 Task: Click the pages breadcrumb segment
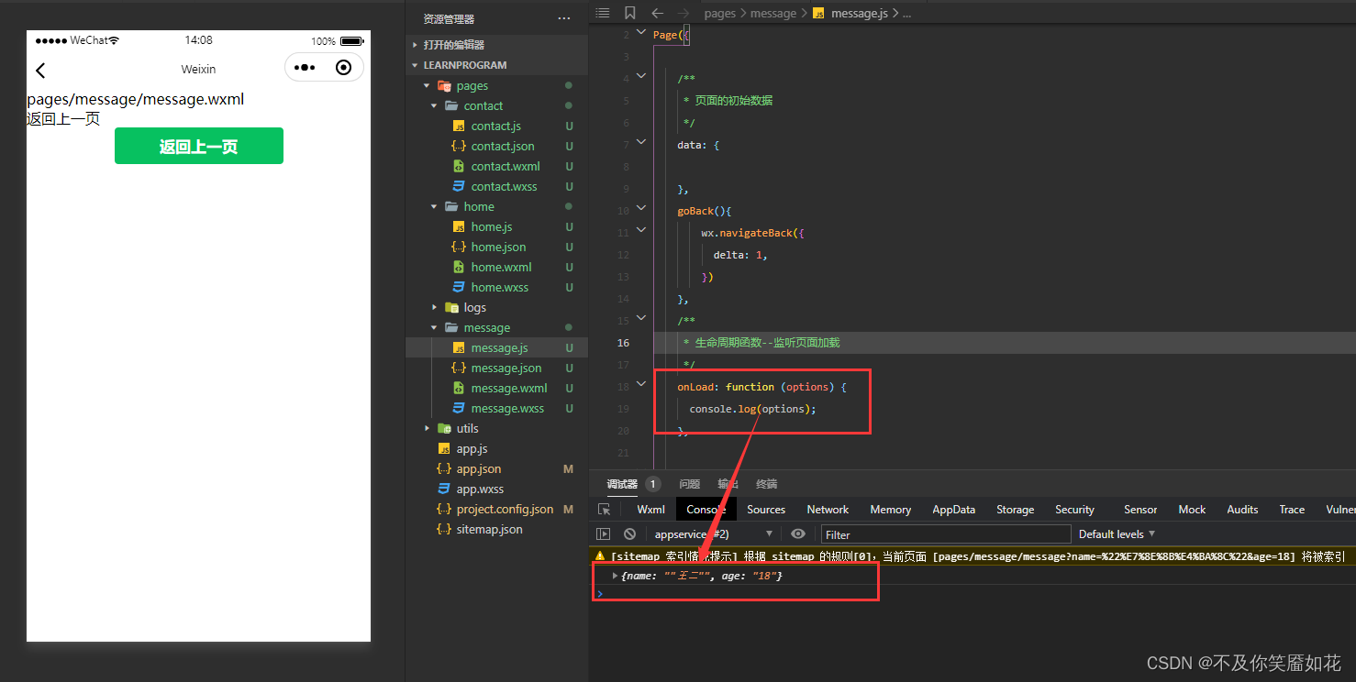[720, 14]
